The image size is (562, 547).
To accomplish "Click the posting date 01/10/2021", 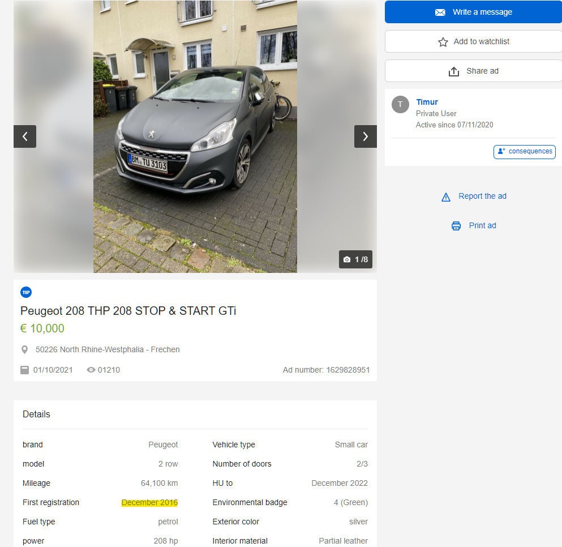I will (53, 370).
